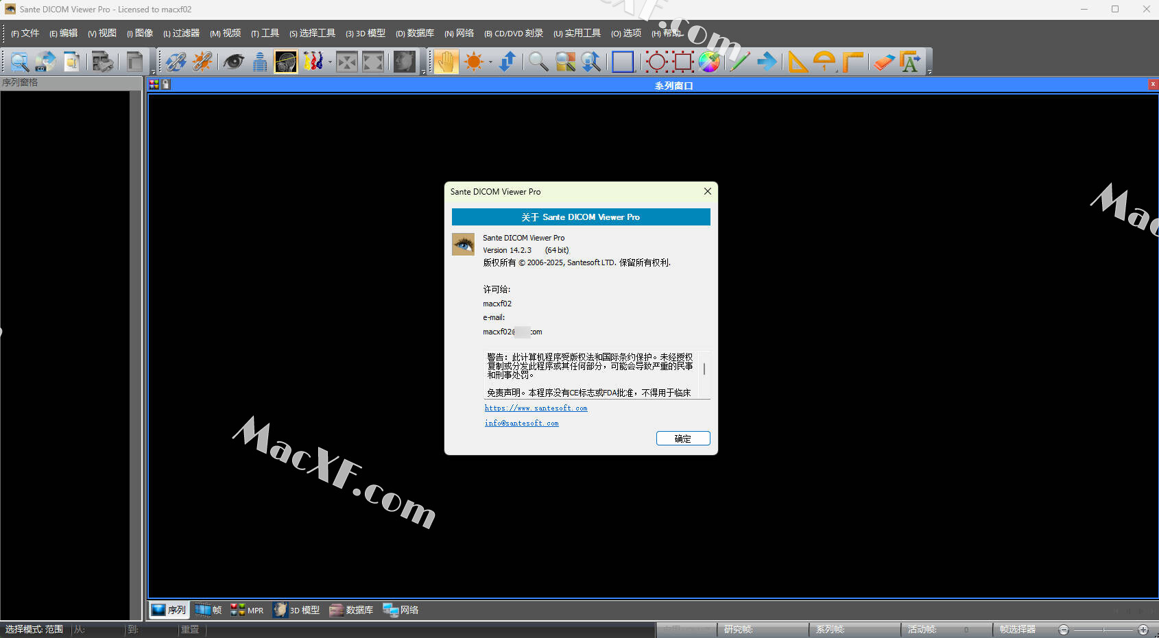Select the rectangular ROI tool
The height and width of the screenshot is (638, 1159).
(683, 62)
